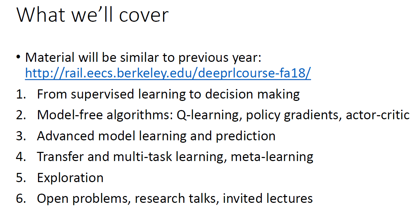Select the "Advanced model learning and prediction" line
The width and height of the screenshot is (412, 212).
[156, 136]
